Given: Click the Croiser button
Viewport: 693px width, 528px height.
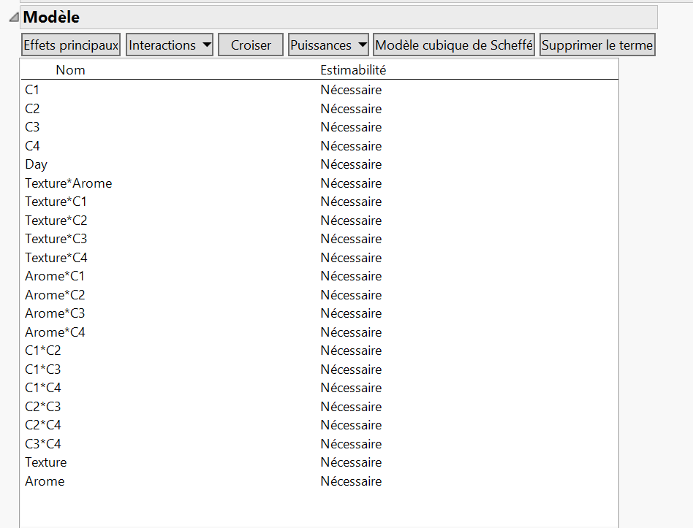Looking at the screenshot, I should (250, 45).
